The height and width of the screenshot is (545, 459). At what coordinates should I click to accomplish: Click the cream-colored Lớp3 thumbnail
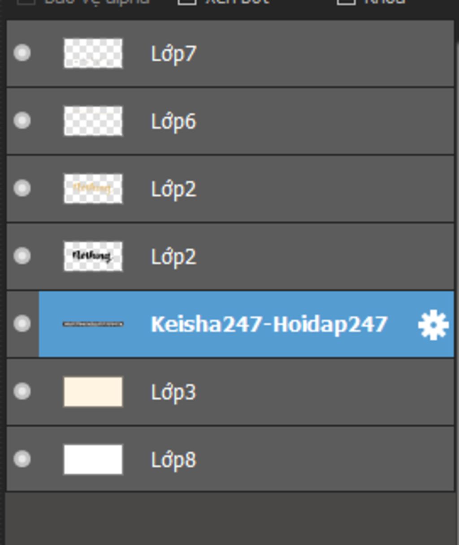click(x=93, y=391)
